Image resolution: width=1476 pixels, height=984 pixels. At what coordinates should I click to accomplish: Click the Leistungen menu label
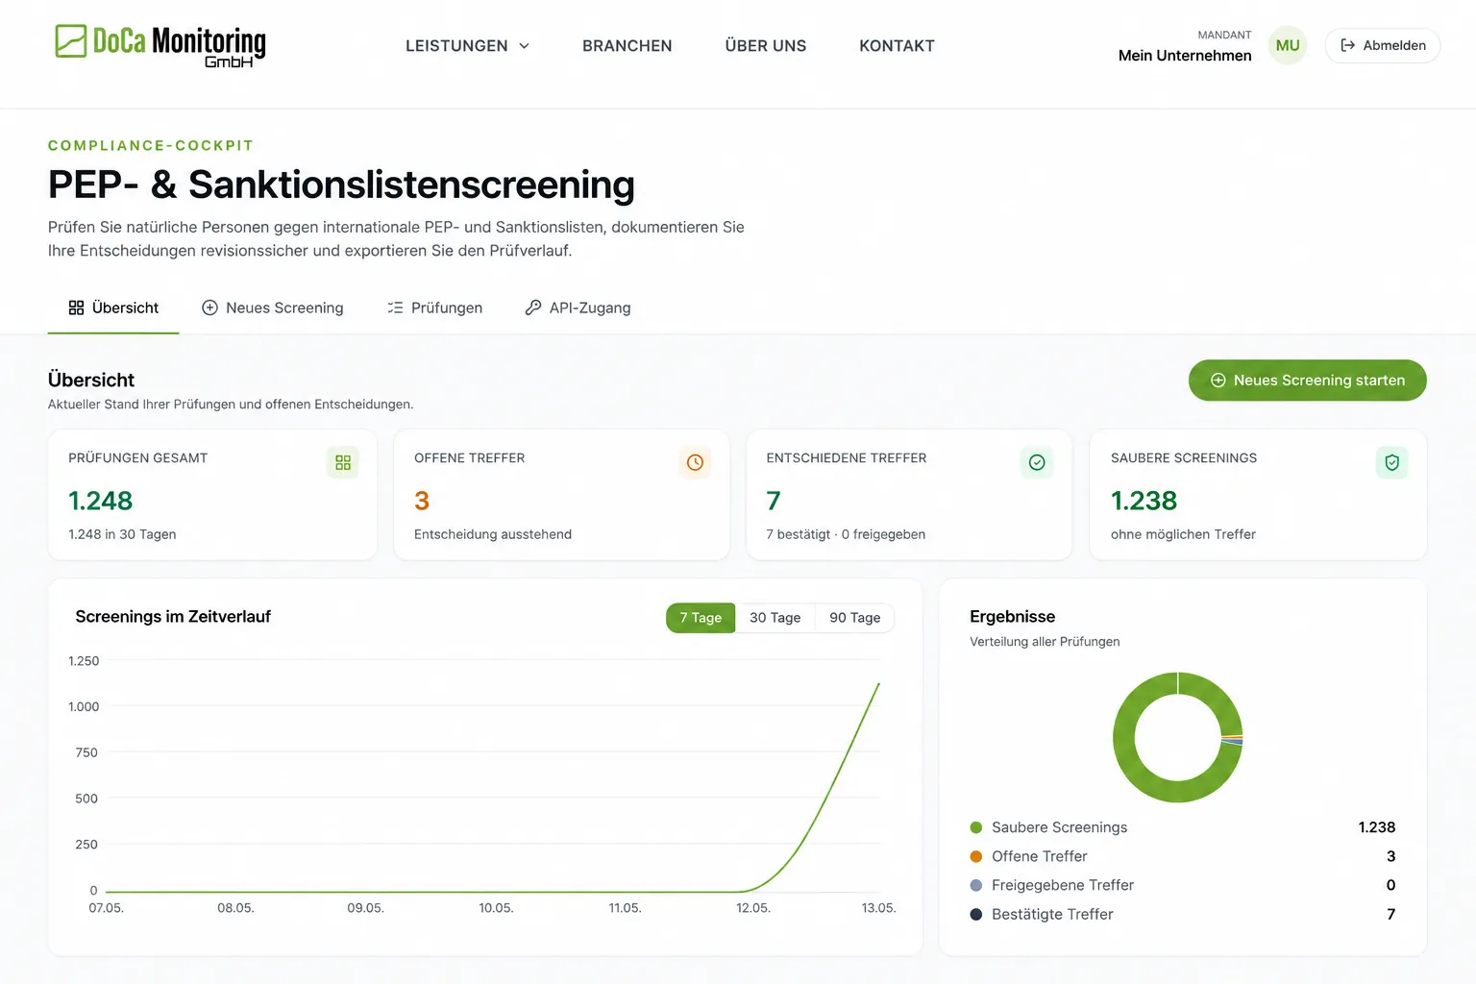456,46
